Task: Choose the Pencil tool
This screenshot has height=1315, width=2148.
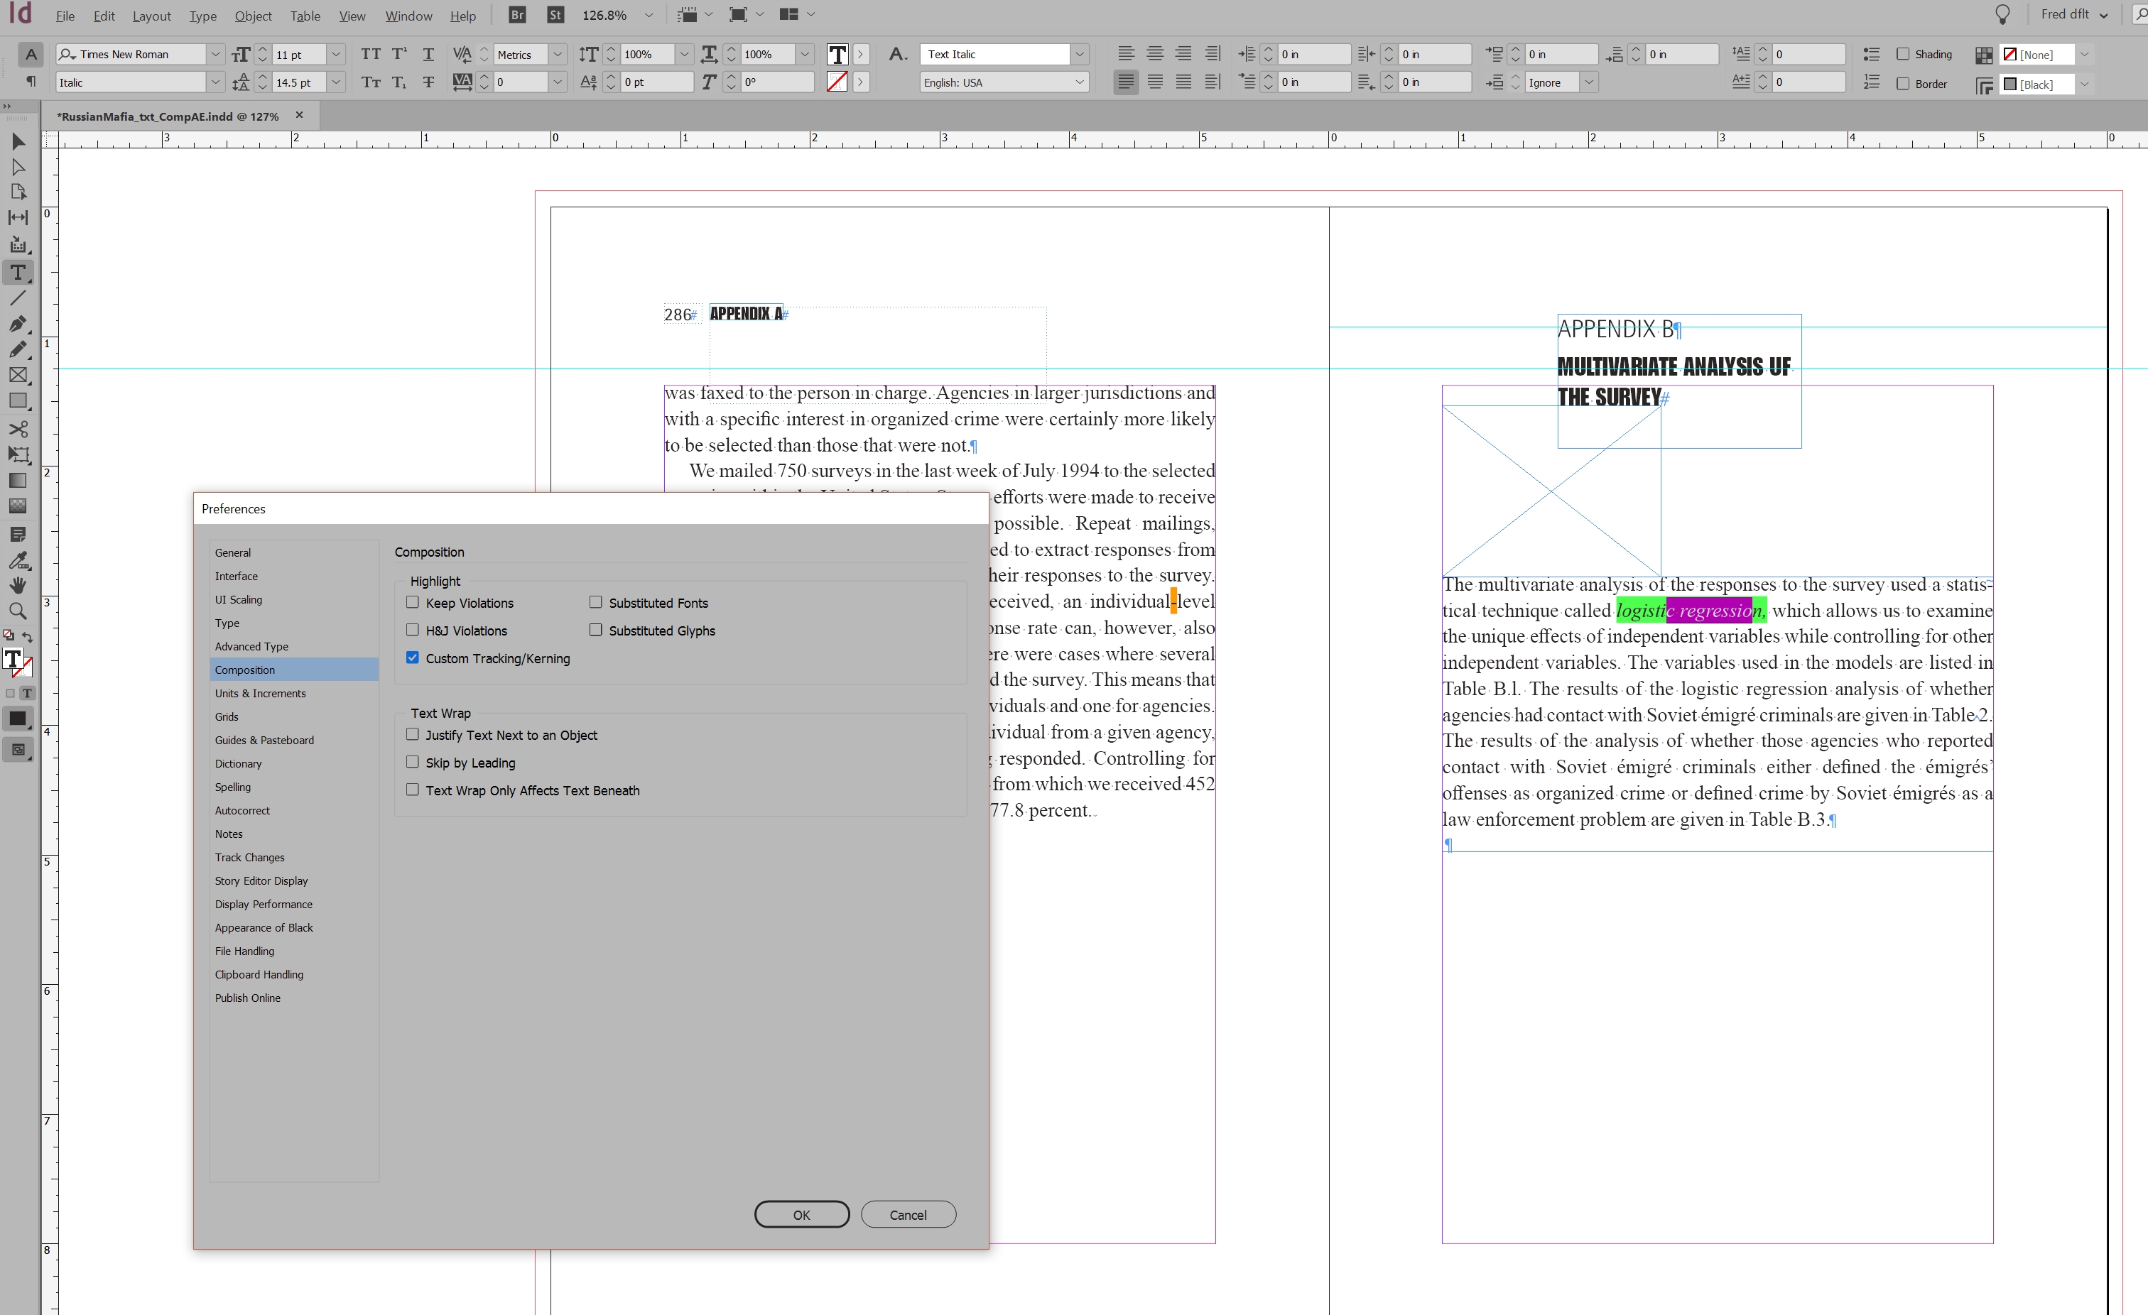Action: [x=18, y=349]
